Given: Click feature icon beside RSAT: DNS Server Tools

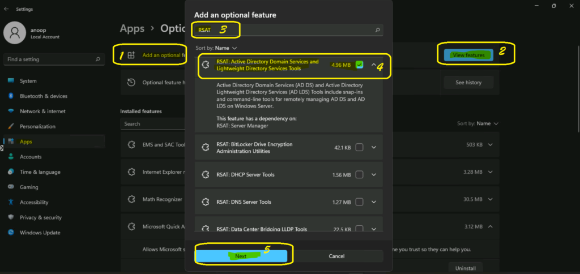Looking at the screenshot, I should [x=205, y=202].
